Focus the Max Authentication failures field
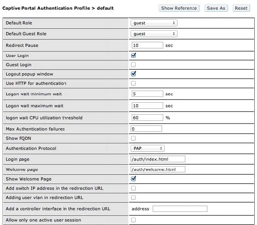Screen dimensions: 257x225 tap(146, 129)
